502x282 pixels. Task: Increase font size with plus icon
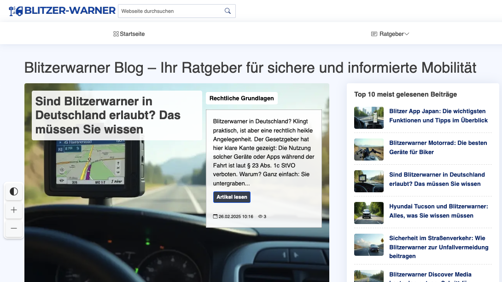[14, 210]
